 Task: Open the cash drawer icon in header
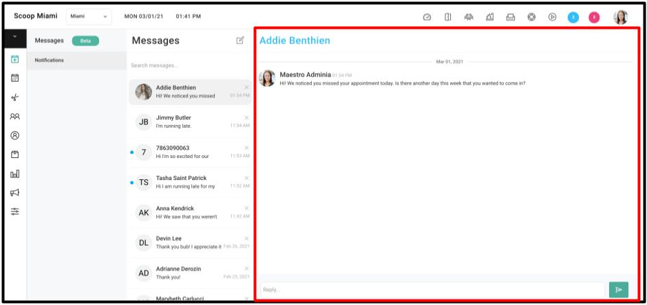pos(511,17)
